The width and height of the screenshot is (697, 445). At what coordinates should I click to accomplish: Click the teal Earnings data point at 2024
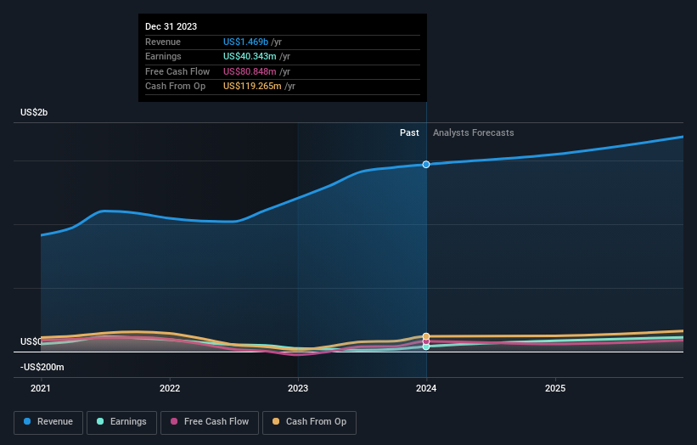(x=426, y=346)
